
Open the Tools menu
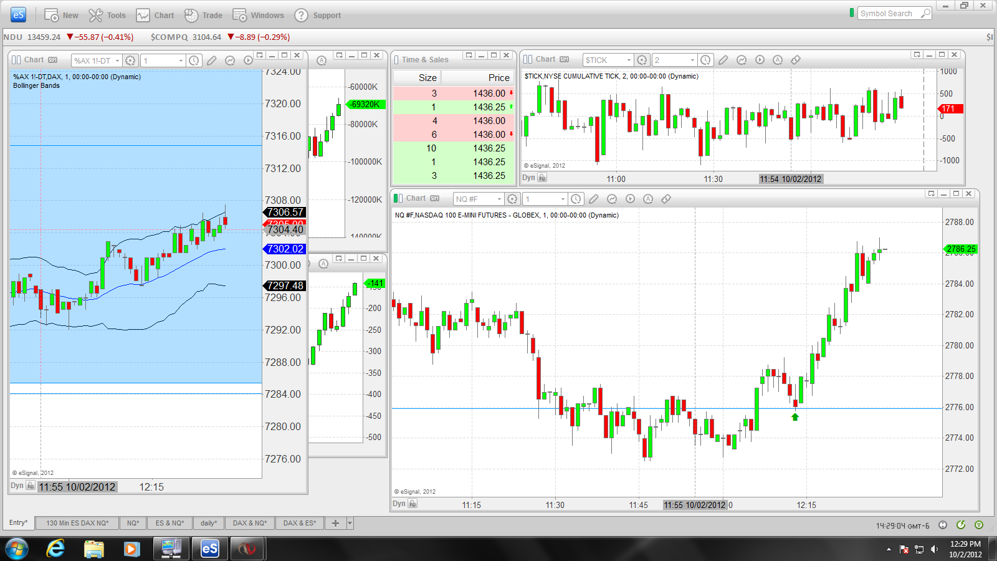(107, 15)
